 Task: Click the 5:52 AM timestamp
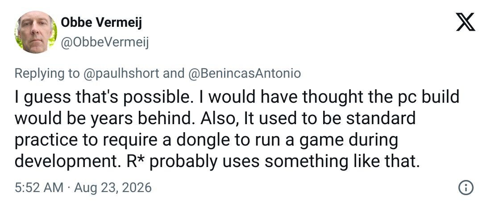click(39, 188)
